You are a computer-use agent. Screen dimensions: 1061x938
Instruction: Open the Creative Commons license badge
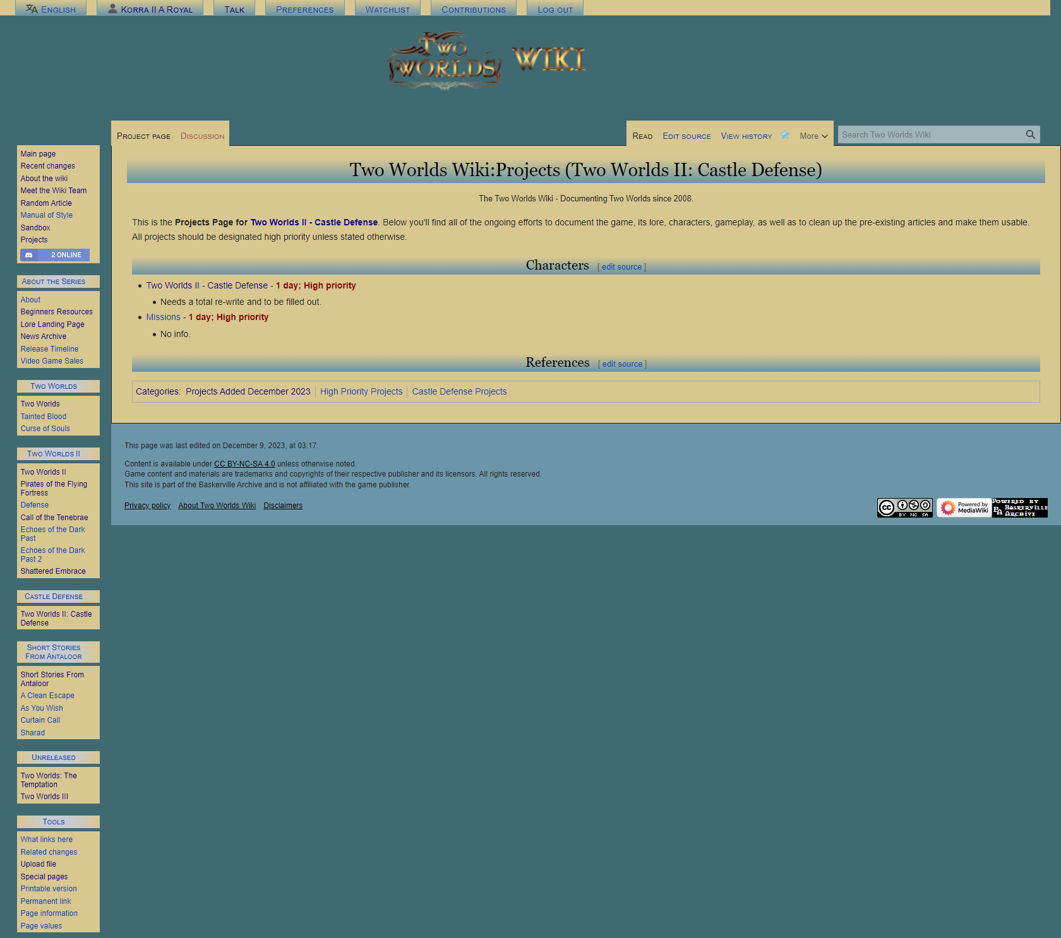point(904,508)
